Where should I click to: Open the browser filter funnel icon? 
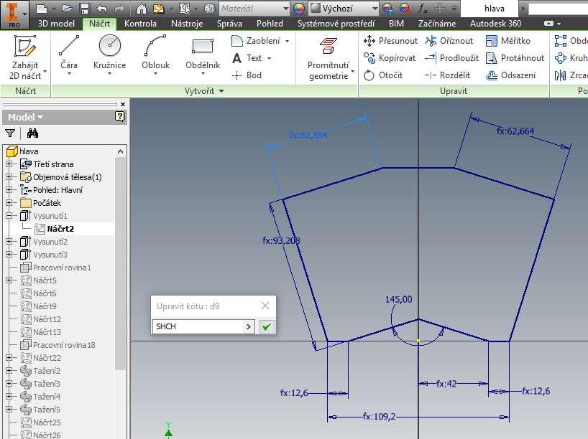10,133
